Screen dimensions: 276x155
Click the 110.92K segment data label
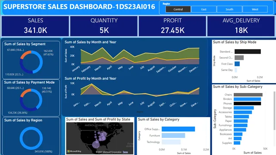click(14, 74)
